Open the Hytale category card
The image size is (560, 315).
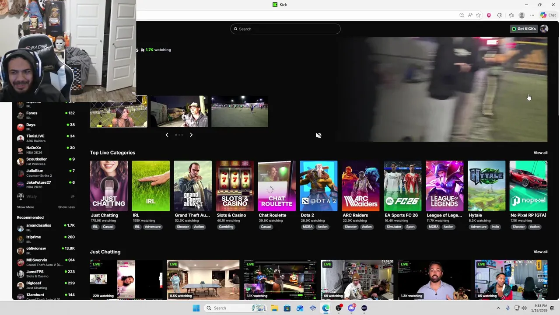tap(486, 186)
